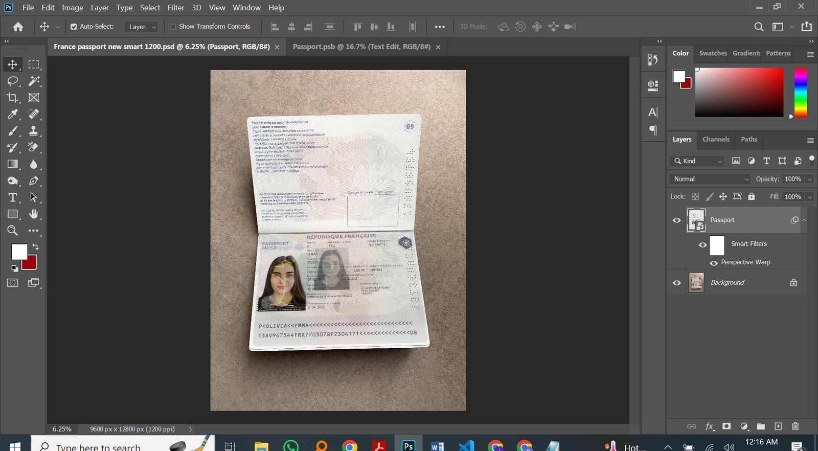This screenshot has height=451, width=818.
Task: Toggle Perspective Warp filter visibility
Action: tap(714, 263)
